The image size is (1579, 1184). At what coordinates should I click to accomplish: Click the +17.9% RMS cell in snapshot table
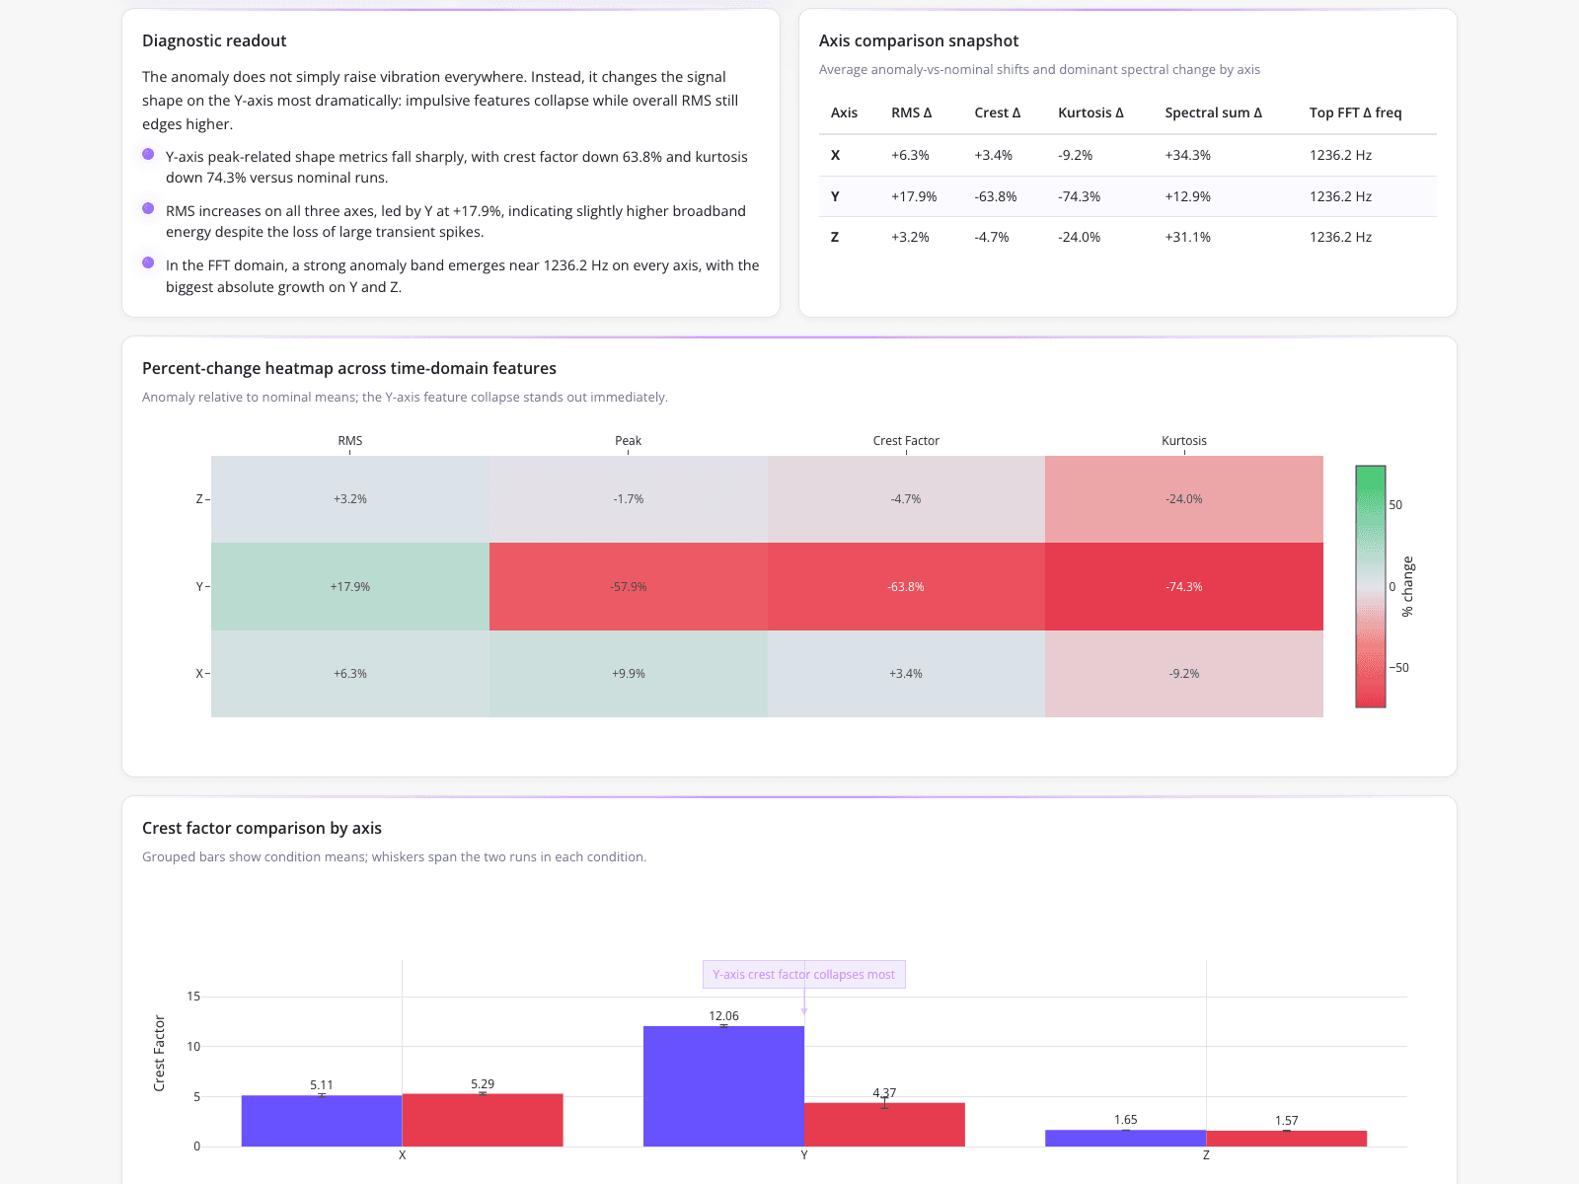[914, 196]
